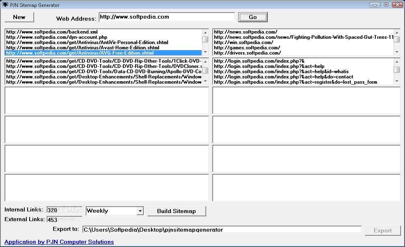Viewport: 405px width, 247px height.
Task: Select login index.php?& row
Action: [x=303, y=61]
